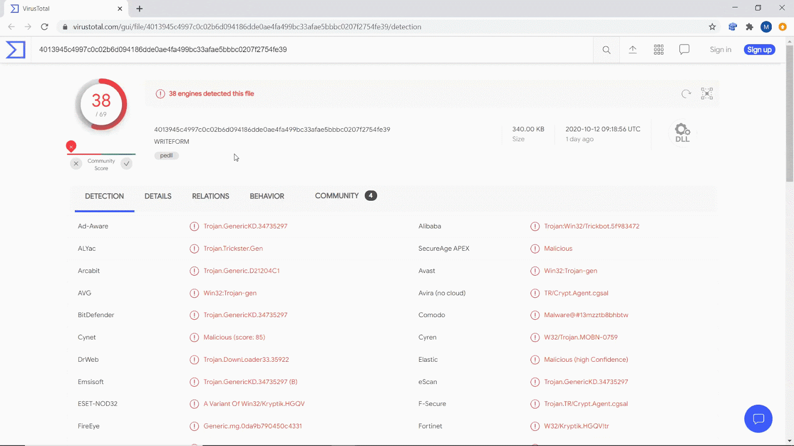Select the BEHAVIOR tab
Image resolution: width=794 pixels, height=446 pixels.
[x=267, y=196]
